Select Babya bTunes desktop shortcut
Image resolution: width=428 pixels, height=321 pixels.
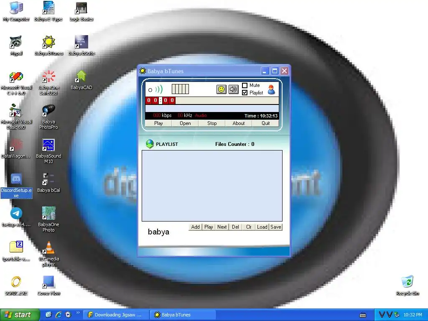pos(48,46)
